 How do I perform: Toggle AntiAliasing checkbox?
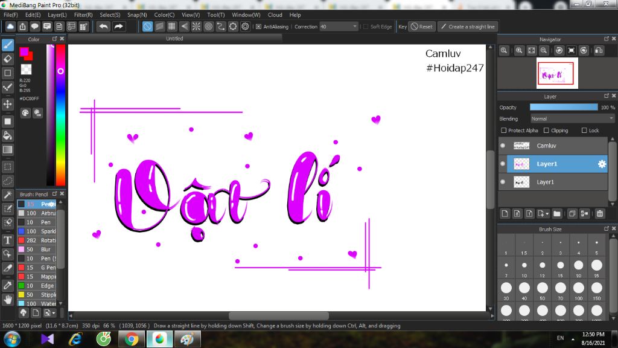tap(258, 27)
